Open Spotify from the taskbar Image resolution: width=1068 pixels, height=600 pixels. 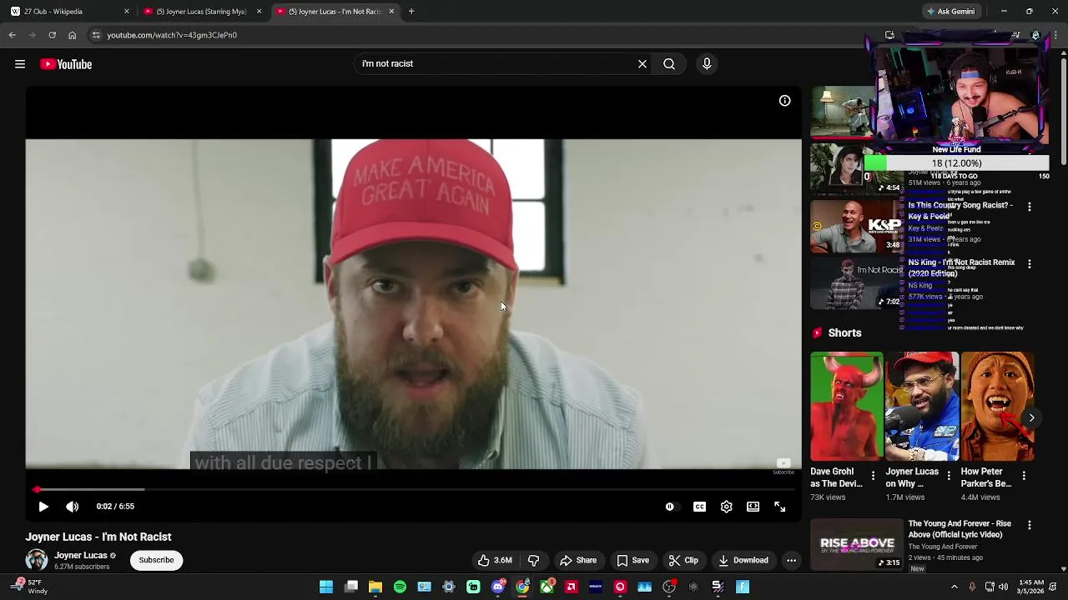point(400,587)
